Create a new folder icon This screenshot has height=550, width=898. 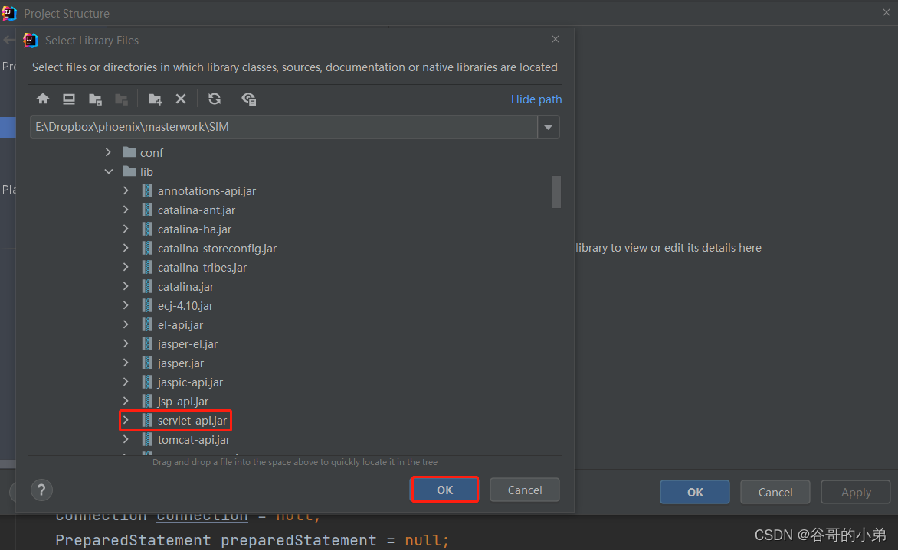coord(156,99)
